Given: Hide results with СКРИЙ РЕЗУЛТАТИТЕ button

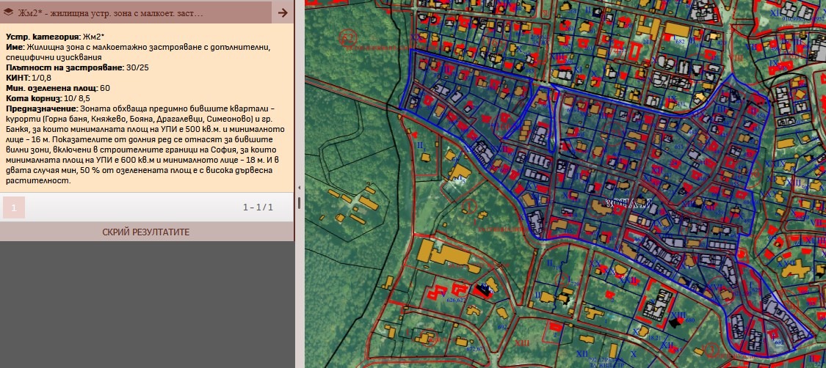Looking at the screenshot, I should pos(146,232).
